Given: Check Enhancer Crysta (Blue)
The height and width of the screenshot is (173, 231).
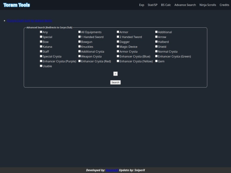Looking at the screenshot, I should pyautogui.click(x=118, y=56).
